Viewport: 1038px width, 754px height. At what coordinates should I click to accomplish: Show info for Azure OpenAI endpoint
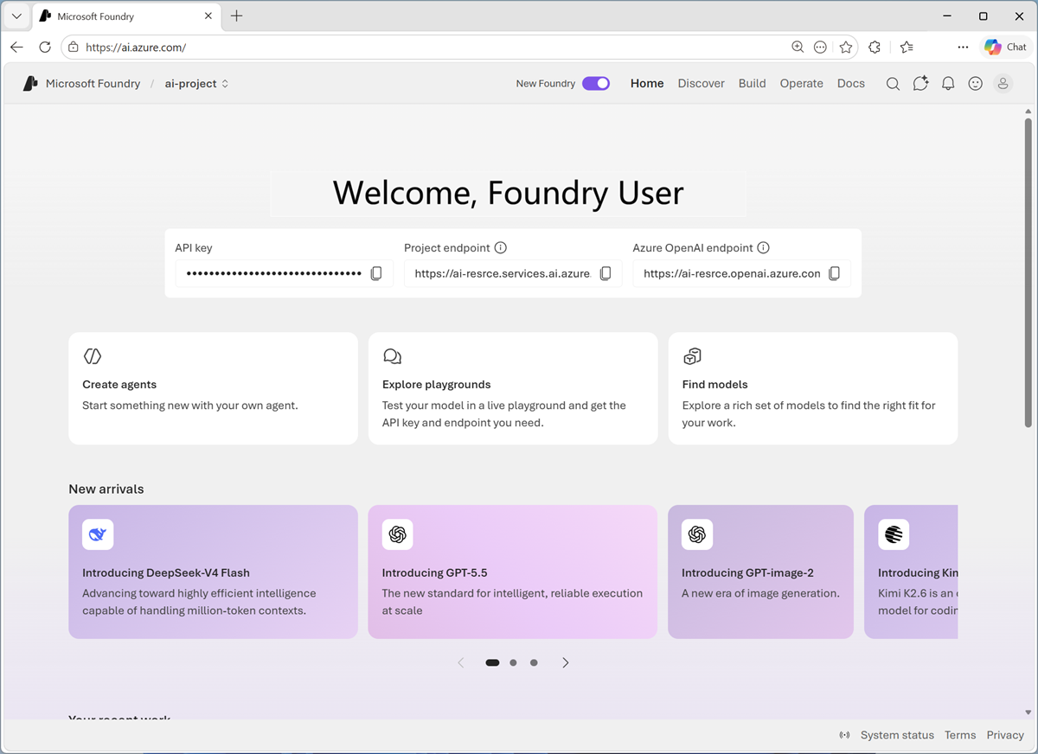(x=763, y=247)
